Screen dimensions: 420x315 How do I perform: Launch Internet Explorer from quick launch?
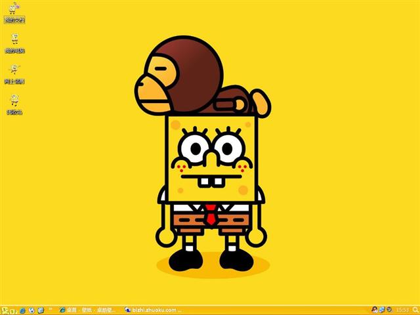tap(22, 310)
